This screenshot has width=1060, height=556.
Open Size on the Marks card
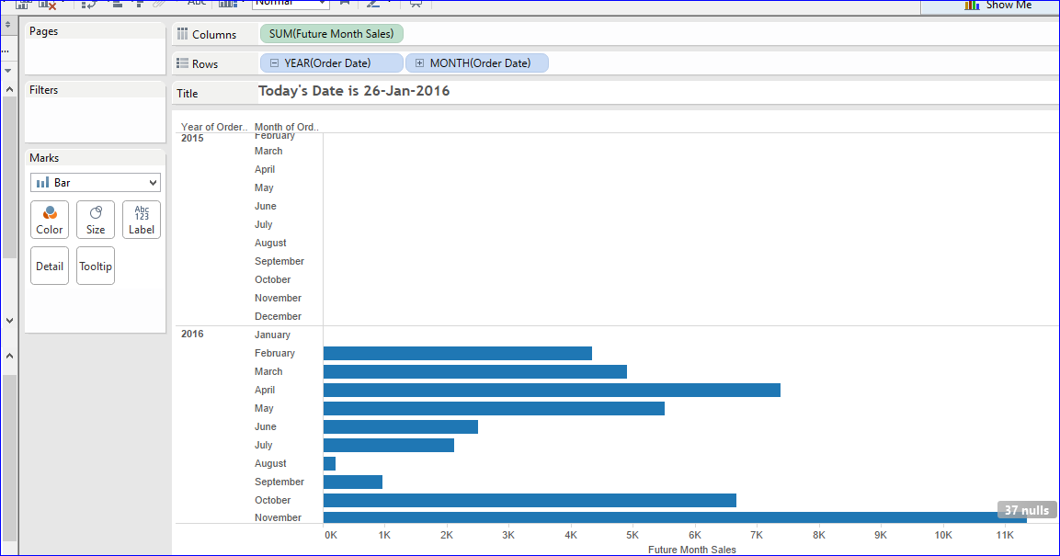[95, 219]
